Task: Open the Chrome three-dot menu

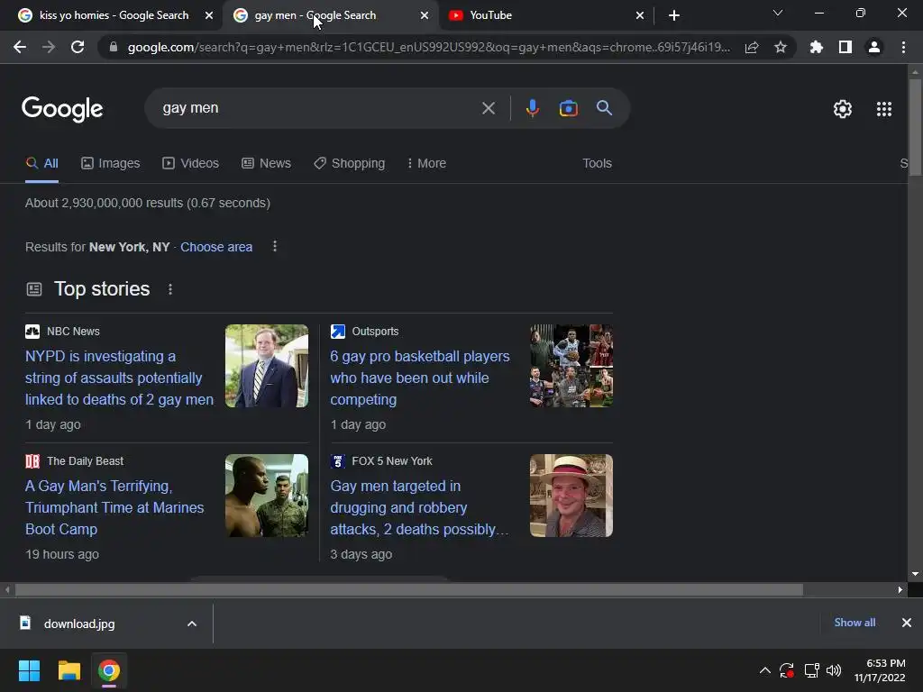Action: [x=903, y=47]
